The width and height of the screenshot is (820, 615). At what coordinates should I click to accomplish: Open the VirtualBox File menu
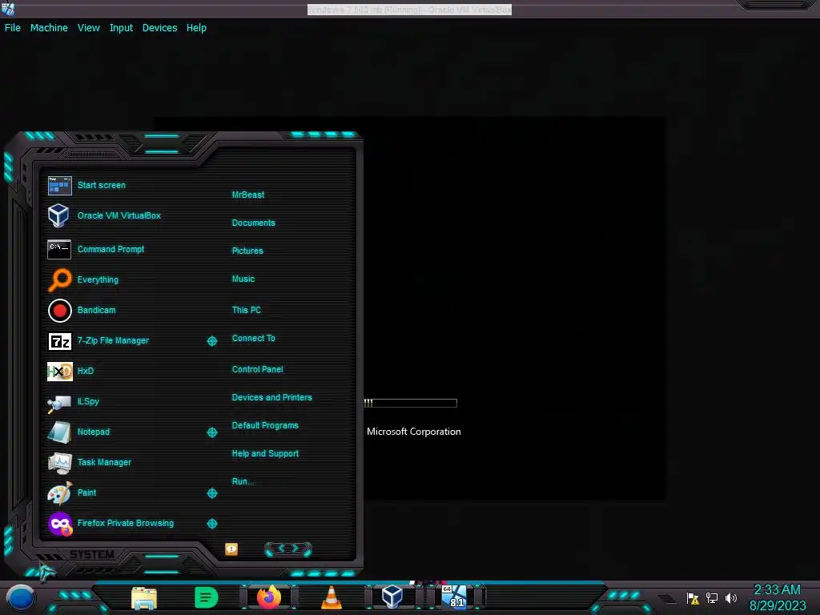tap(13, 28)
